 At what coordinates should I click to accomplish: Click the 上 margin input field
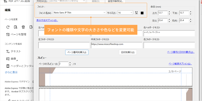163,13
